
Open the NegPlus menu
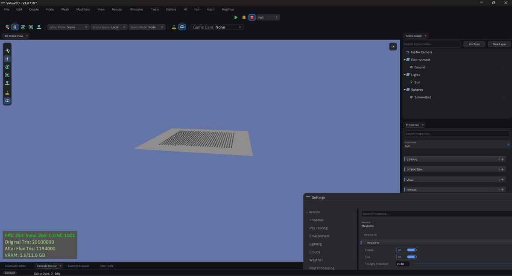(x=228, y=9)
